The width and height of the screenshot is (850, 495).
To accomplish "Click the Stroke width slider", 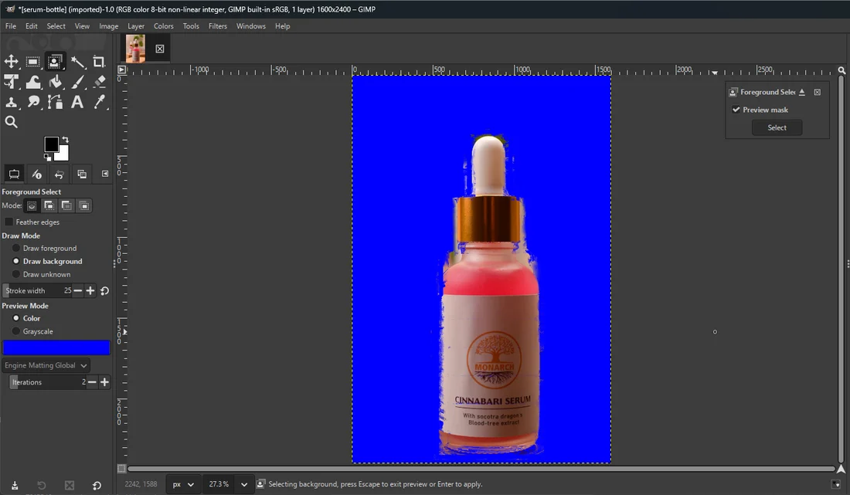I will click(37, 291).
